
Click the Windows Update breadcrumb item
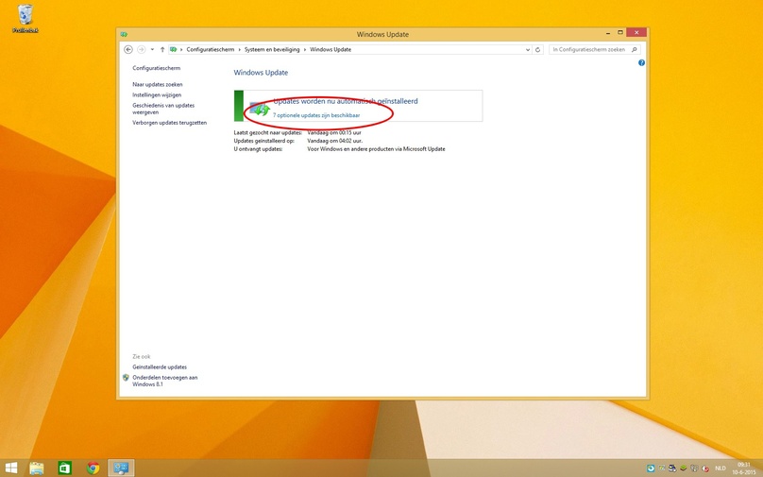tap(331, 50)
